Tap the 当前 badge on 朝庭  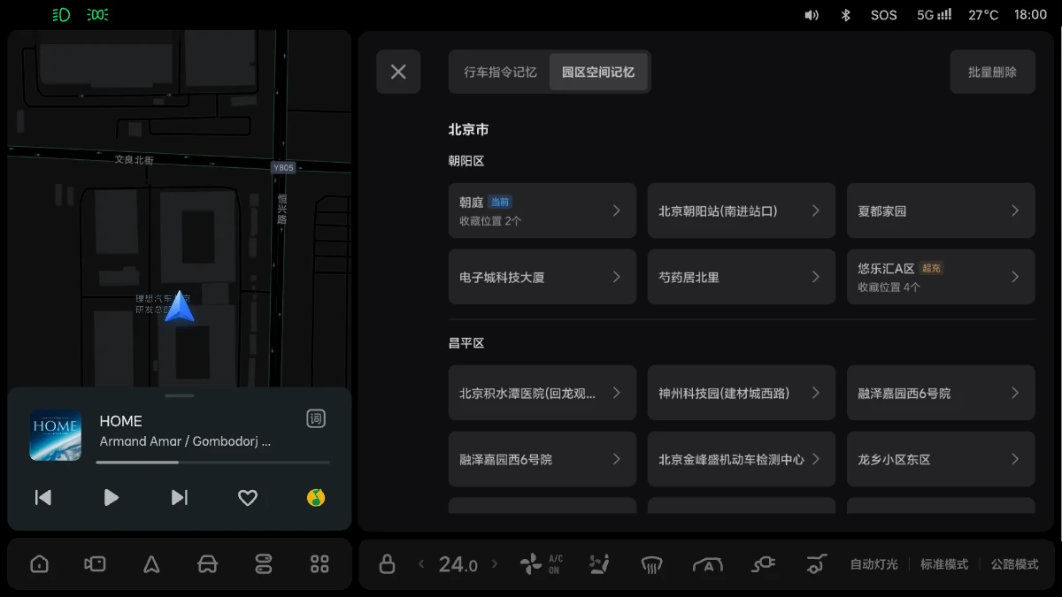click(x=501, y=202)
